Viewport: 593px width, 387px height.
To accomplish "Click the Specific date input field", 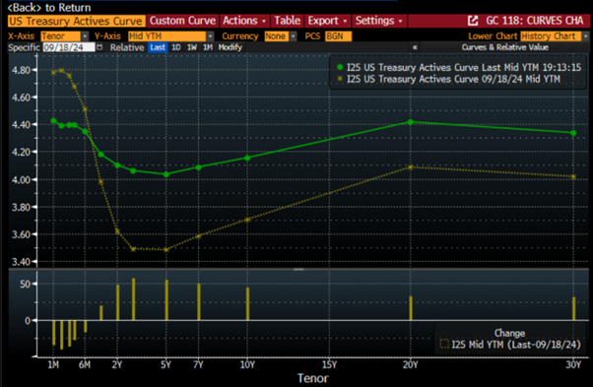I will tap(68, 47).
